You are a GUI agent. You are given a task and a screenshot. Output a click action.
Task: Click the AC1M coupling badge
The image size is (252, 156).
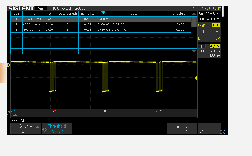pos(215,46)
